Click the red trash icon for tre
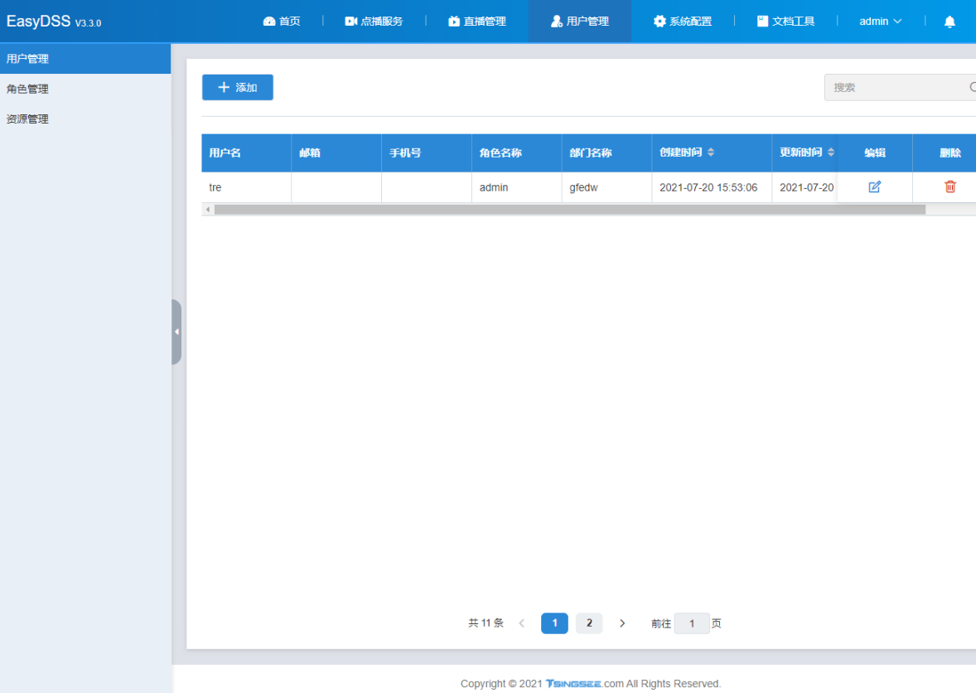Image resolution: width=976 pixels, height=693 pixels. pos(949,187)
